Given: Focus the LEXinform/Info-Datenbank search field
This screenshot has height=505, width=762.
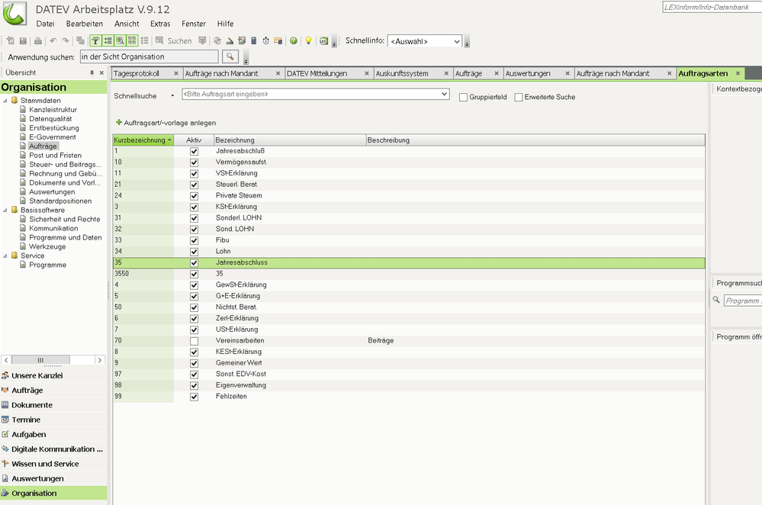Looking at the screenshot, I should point(712,8).
